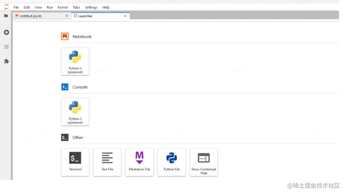Screen dimensions: 346x195
Task: Open the Extension Manager puzzle icon
Action: pos(6,61)
